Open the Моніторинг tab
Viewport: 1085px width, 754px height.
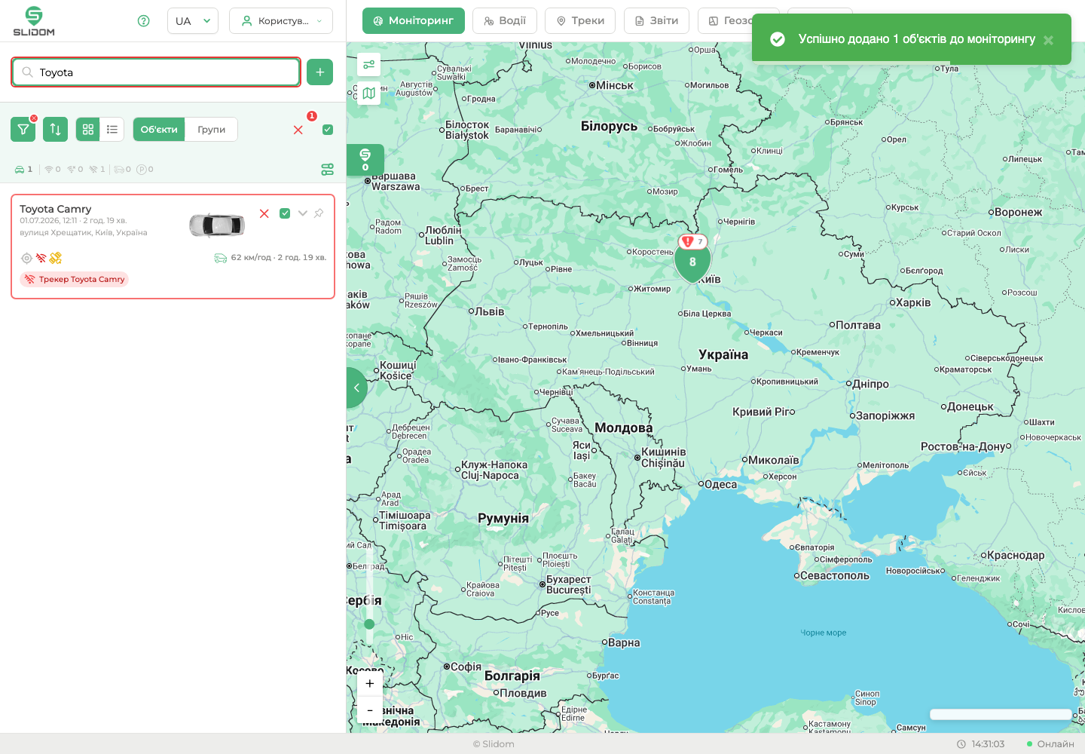pyautogui.click(x=414, y=21)
